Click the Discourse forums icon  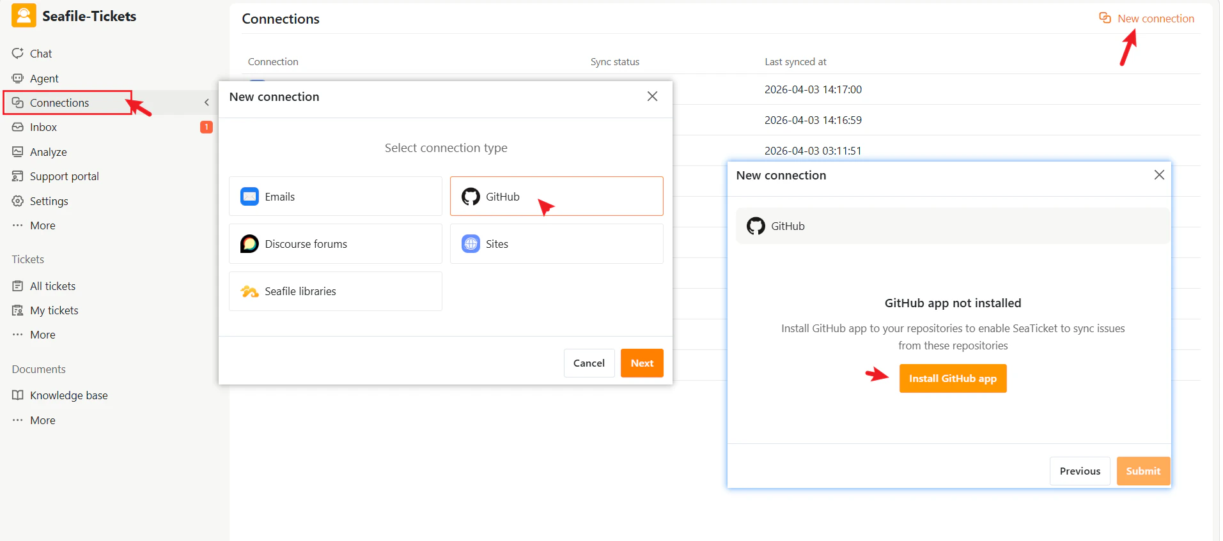(x=249, y=243)
